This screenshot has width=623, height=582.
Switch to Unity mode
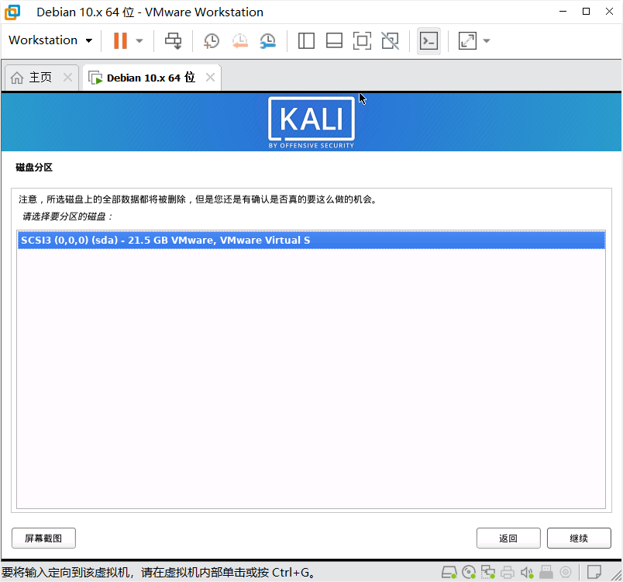tap(391, 40)
